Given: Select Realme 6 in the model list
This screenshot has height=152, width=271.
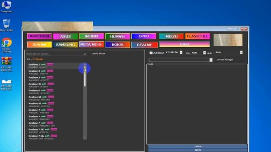Looking at the screenshot, I should (x=55, y=92).
